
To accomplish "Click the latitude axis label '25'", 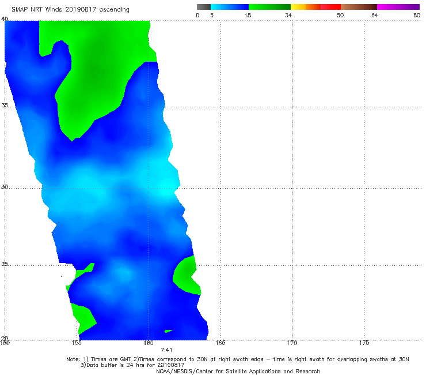I will click(5, 264).
